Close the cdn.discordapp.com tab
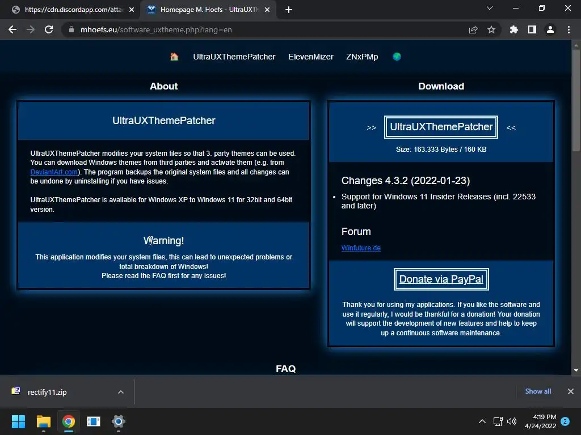 click(132, 10)
